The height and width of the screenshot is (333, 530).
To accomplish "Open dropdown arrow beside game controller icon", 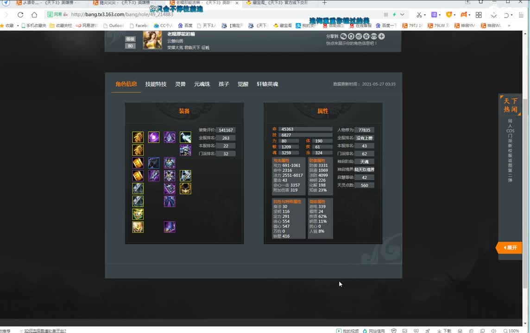I will click(469, 15).
